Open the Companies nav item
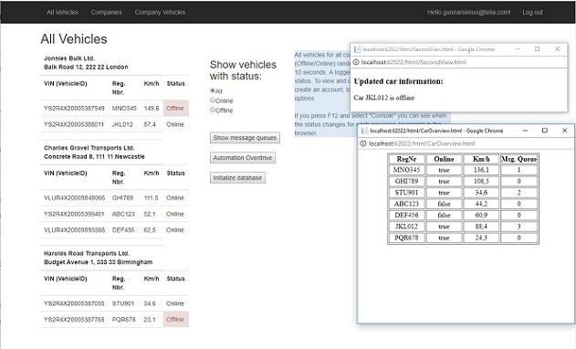 pyautogui.click(x=106, y=12)
